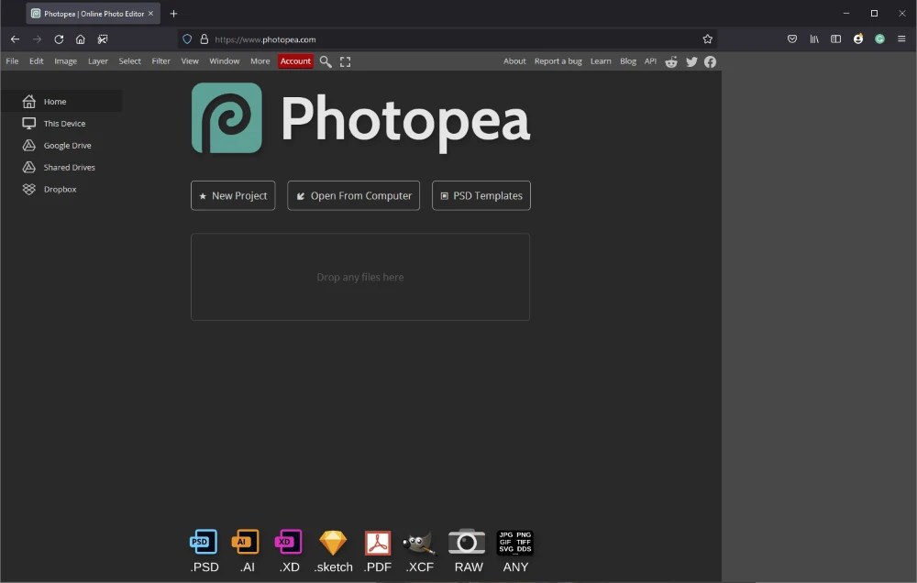Click the screenshot scissors toolbar icon
Viewport: 917px width, 583px height.
pos(103,39)
